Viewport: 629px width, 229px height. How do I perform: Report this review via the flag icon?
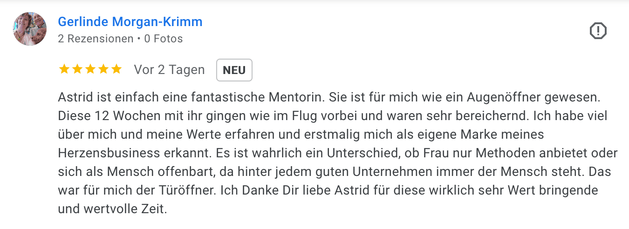click(x=598, y=31)
